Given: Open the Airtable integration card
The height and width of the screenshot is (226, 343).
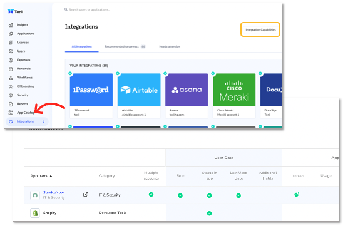Looking at the screenshot, I should pos(139,96).
